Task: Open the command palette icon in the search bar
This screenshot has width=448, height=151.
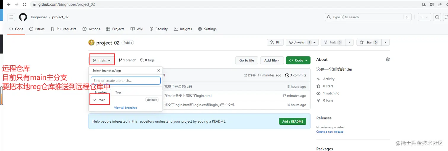Action: pyautogui.click(x=408, y=17)
